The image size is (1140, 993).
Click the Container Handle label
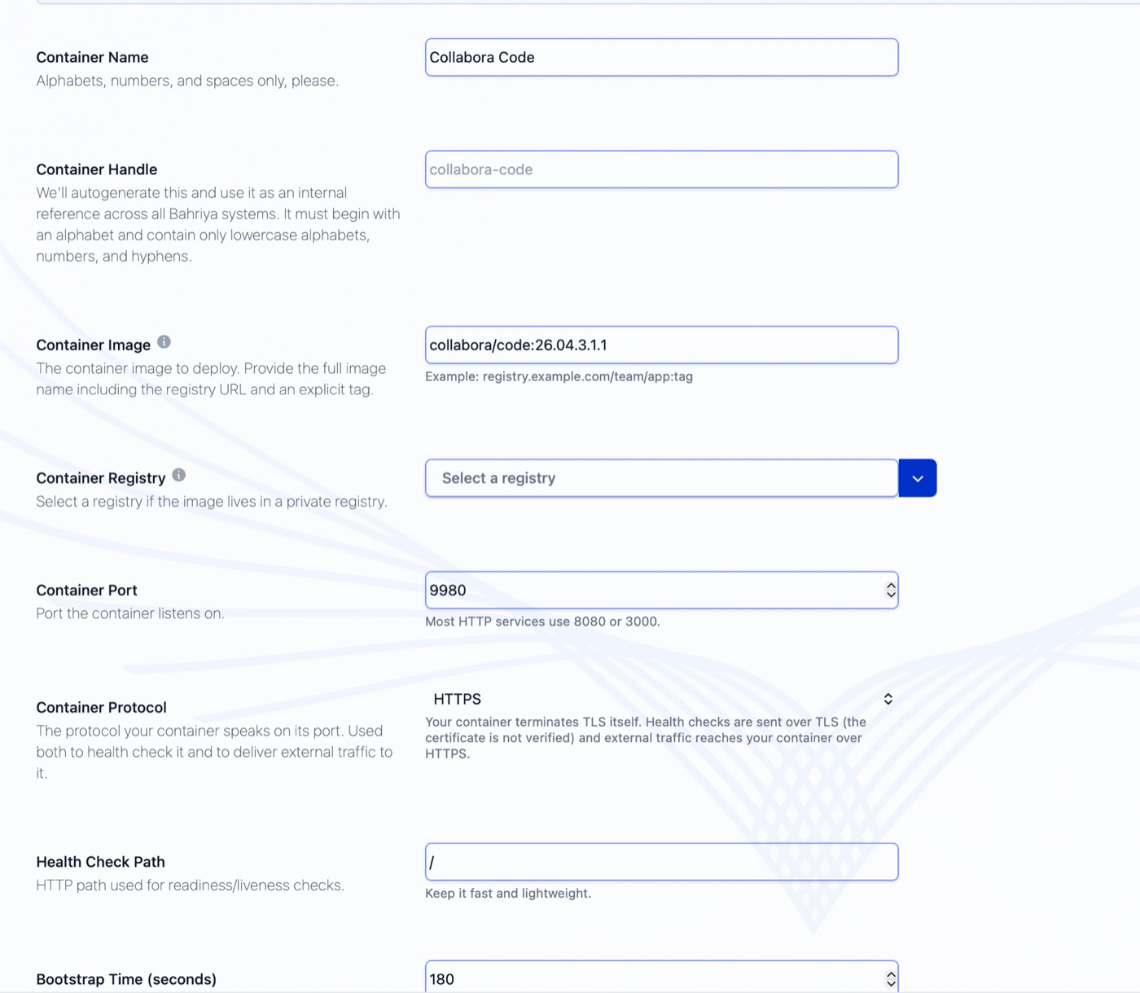(x=97, y=169)
